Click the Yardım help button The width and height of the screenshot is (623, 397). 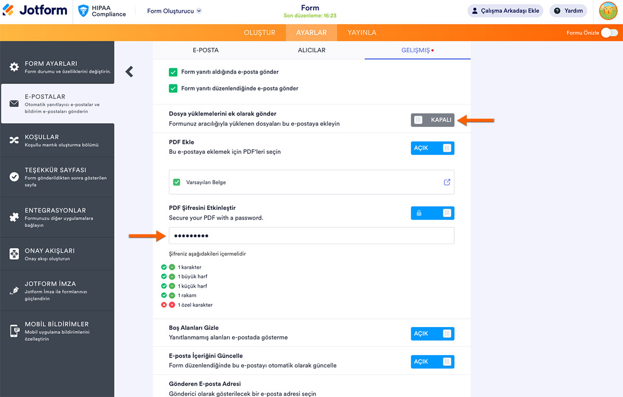(x=568, y=11)
